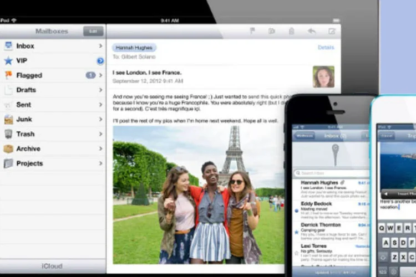Tap the Hannah Hughes sender chip

pyautogui.click(x=134, y=48)
